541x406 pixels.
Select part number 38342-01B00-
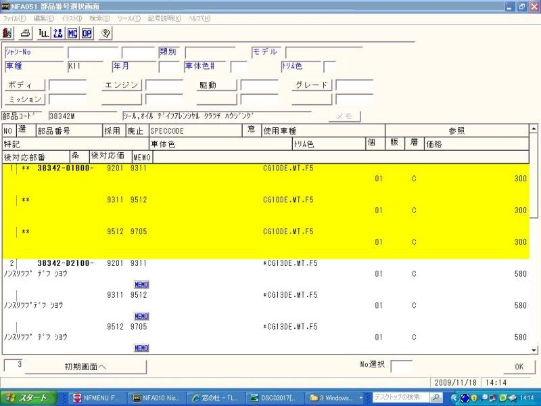66,168
